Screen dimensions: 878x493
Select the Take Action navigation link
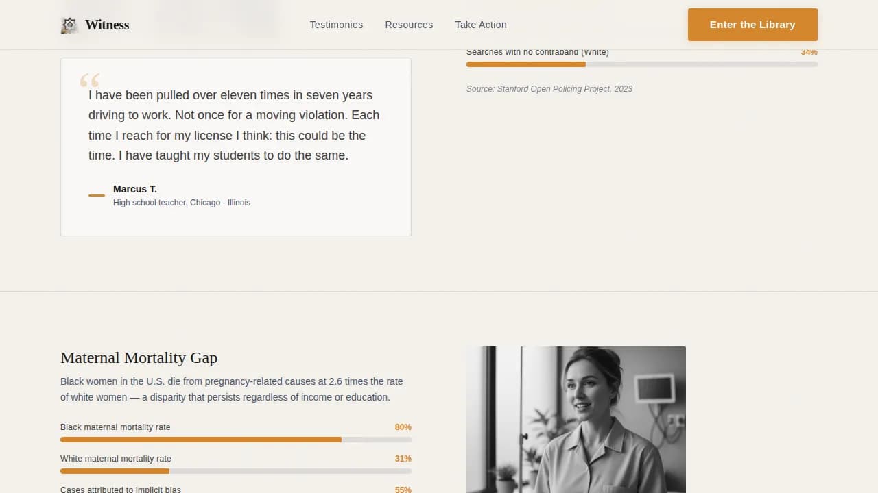point(480,25)
